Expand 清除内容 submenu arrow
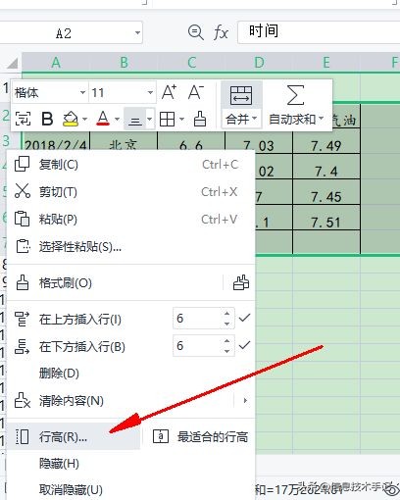Image resolution: width=400 pixels, height=500 pixels. pyautogui.click(x=245, y=401)
